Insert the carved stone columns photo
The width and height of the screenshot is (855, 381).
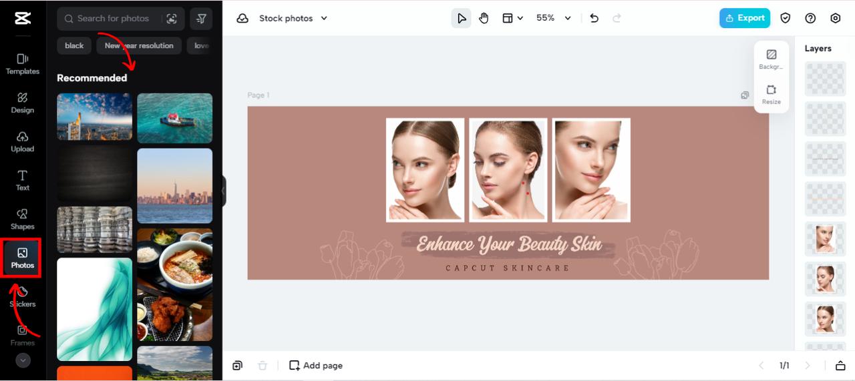click(x=95, y=230)
